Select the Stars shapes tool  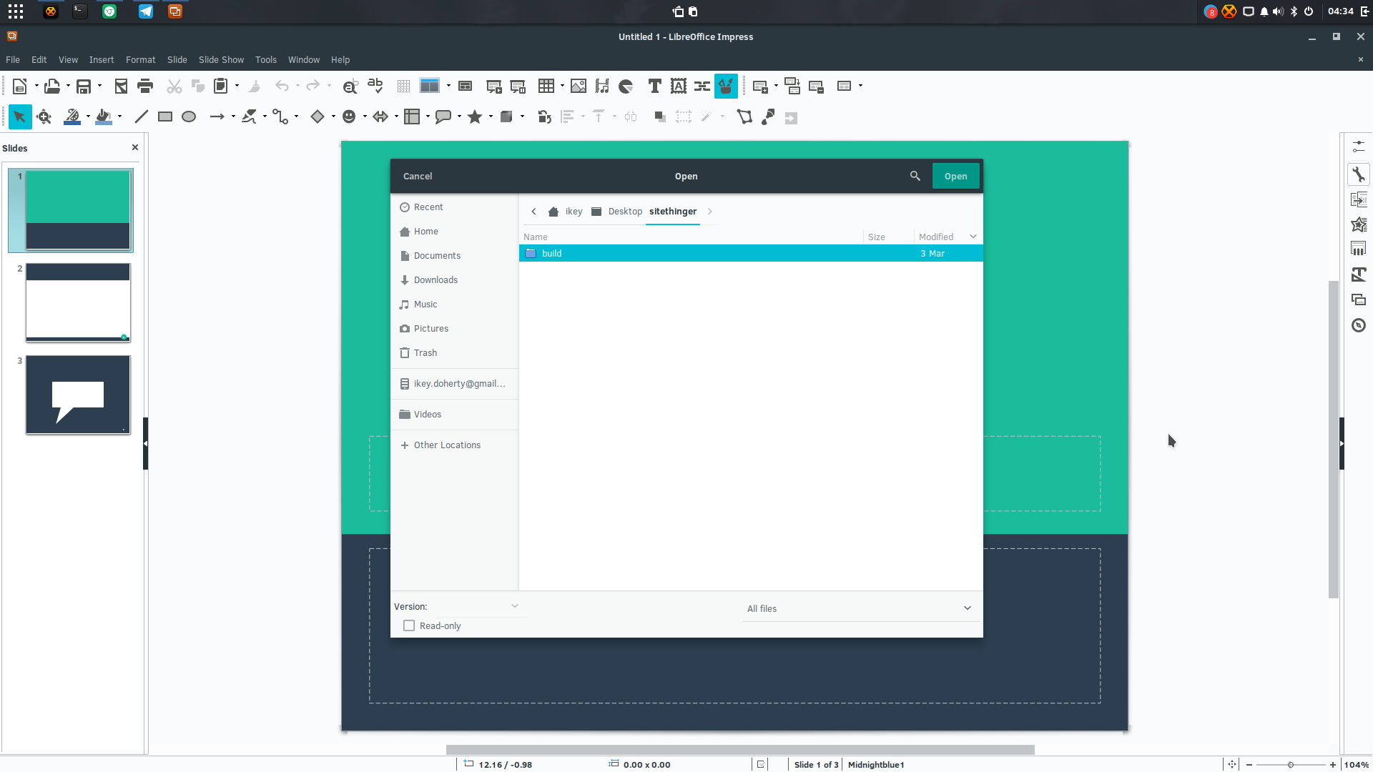[x=475, y=117]
